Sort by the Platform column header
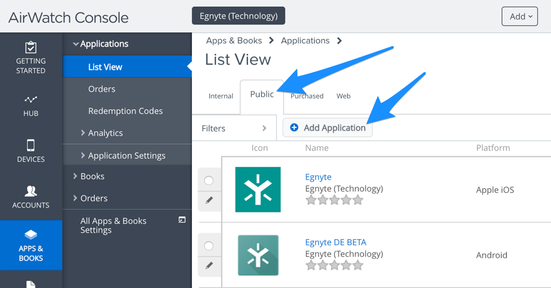 point(493,148)
